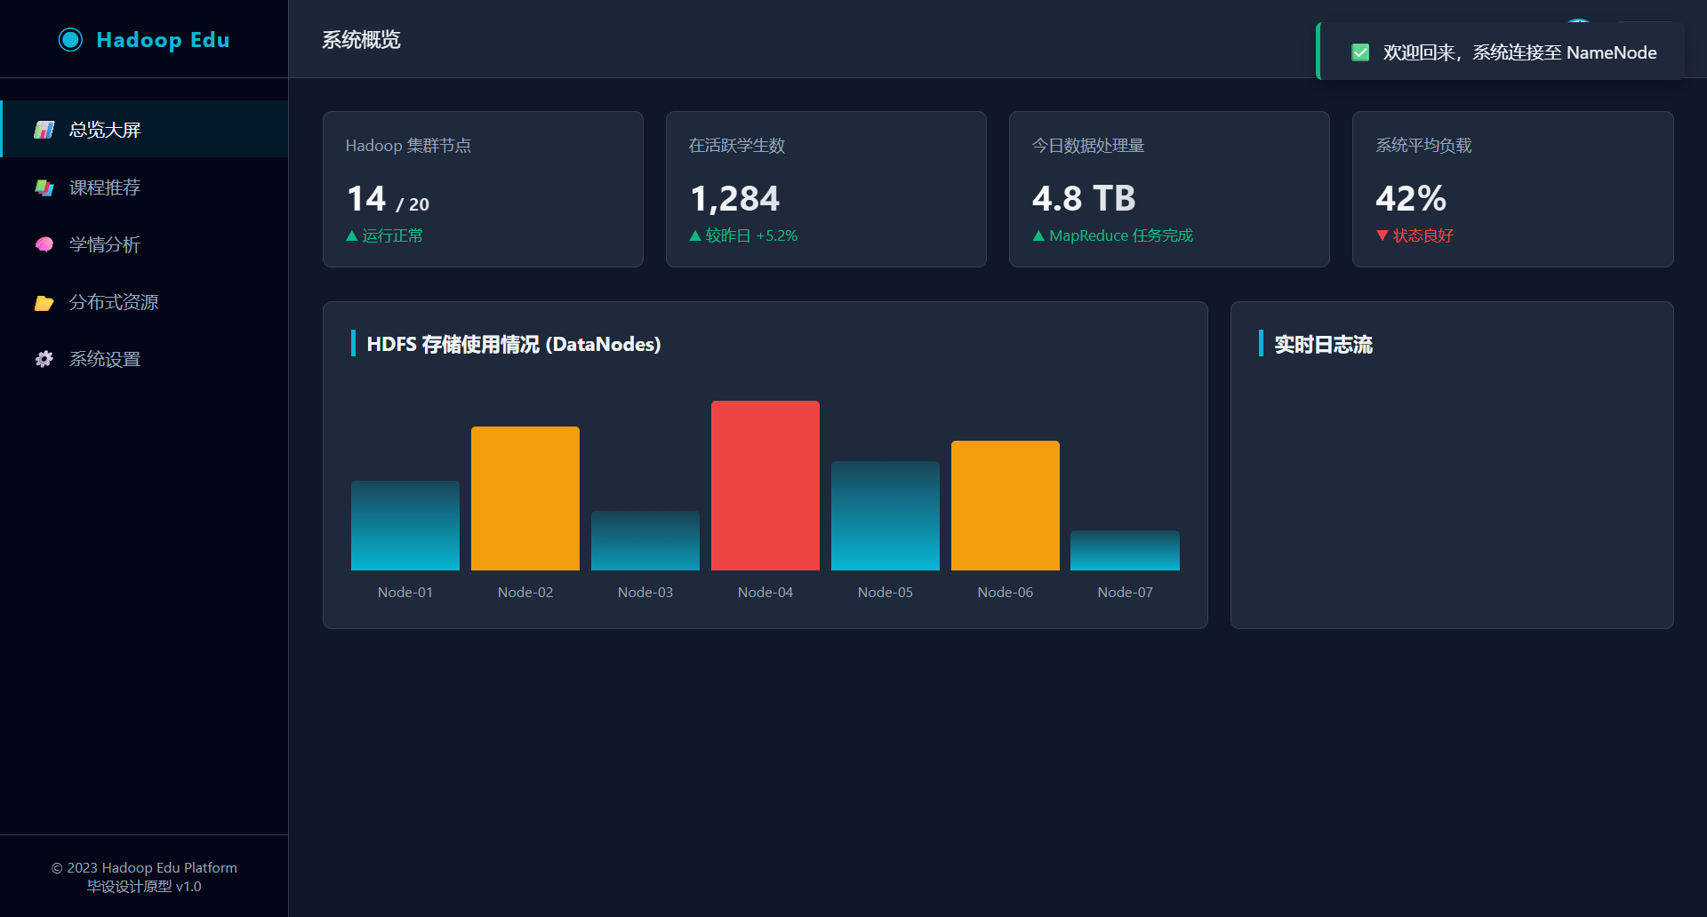Click the 系统设置 gear icon
This screenshot has height=917, width=1707.
click(x=44, y=359)
